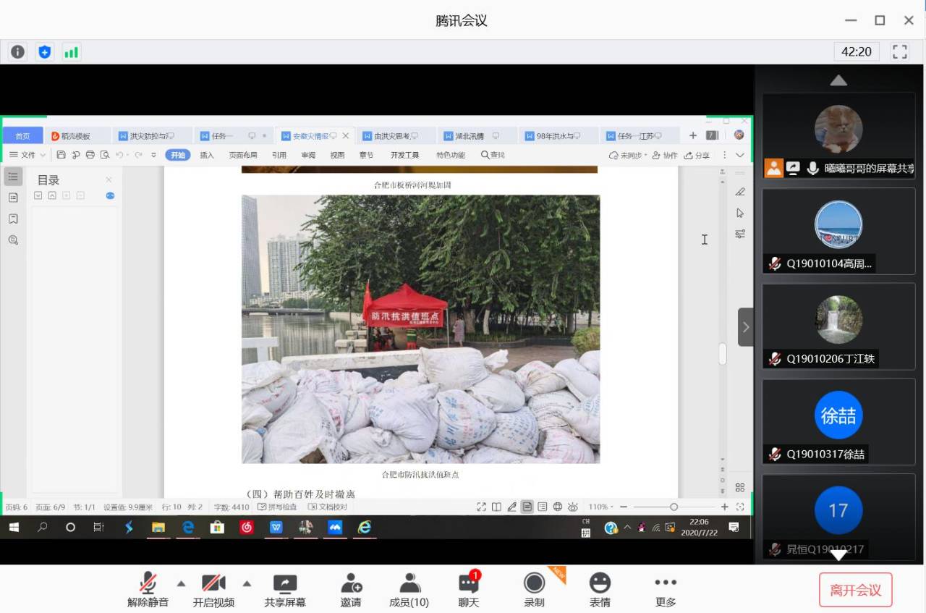Screen dimensions: 926x613
Task: Check the green network signal icon
Action: coord(71,51)
